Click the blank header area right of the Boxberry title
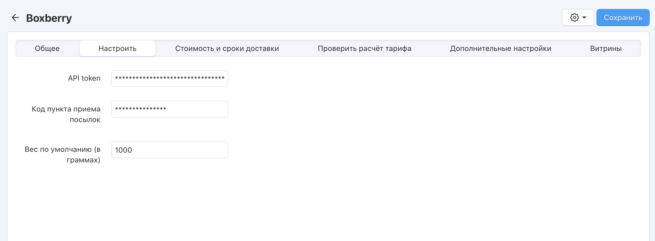The width and height of the screenshot is (655, 241). pyautogui.click(x=293, y=18)
